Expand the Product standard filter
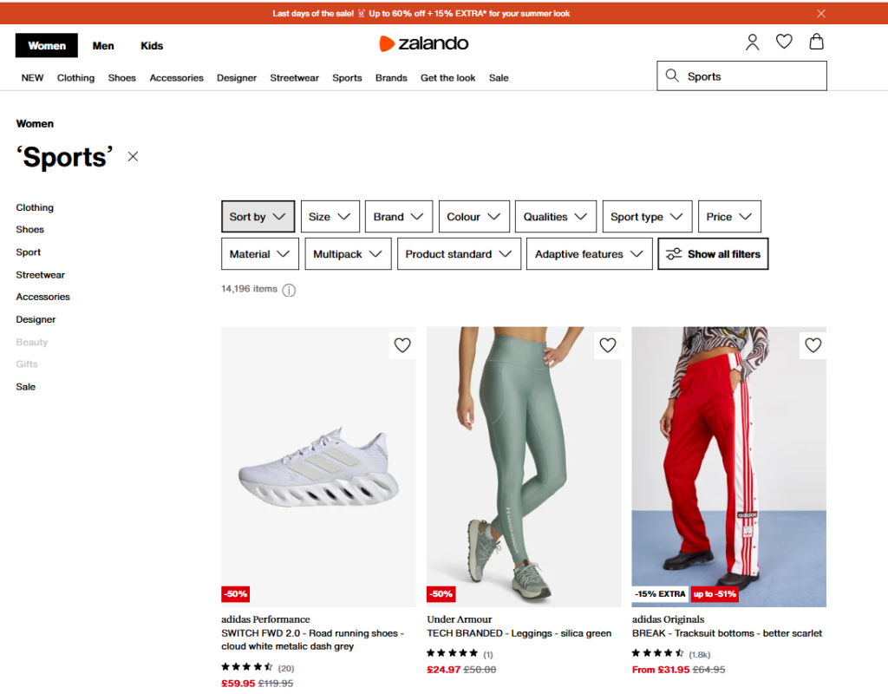This screenshot has height=694, width=888. (459, 254)
